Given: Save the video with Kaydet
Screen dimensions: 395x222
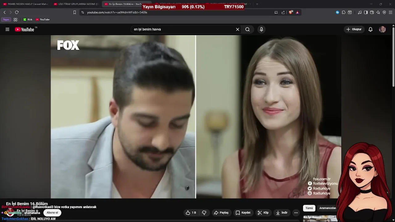Looking at the screenshot, I should [243, 213].
